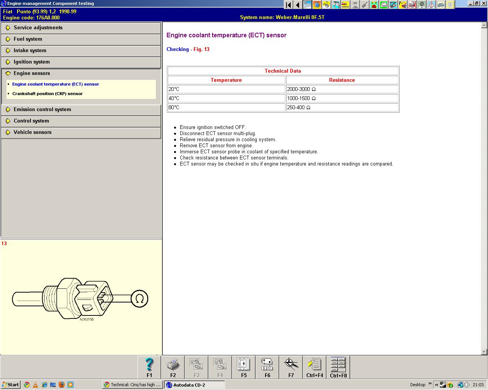
Task: Open the SRS airbag toolbar icon
Action: pyautogui.click(x=412, y=5)
